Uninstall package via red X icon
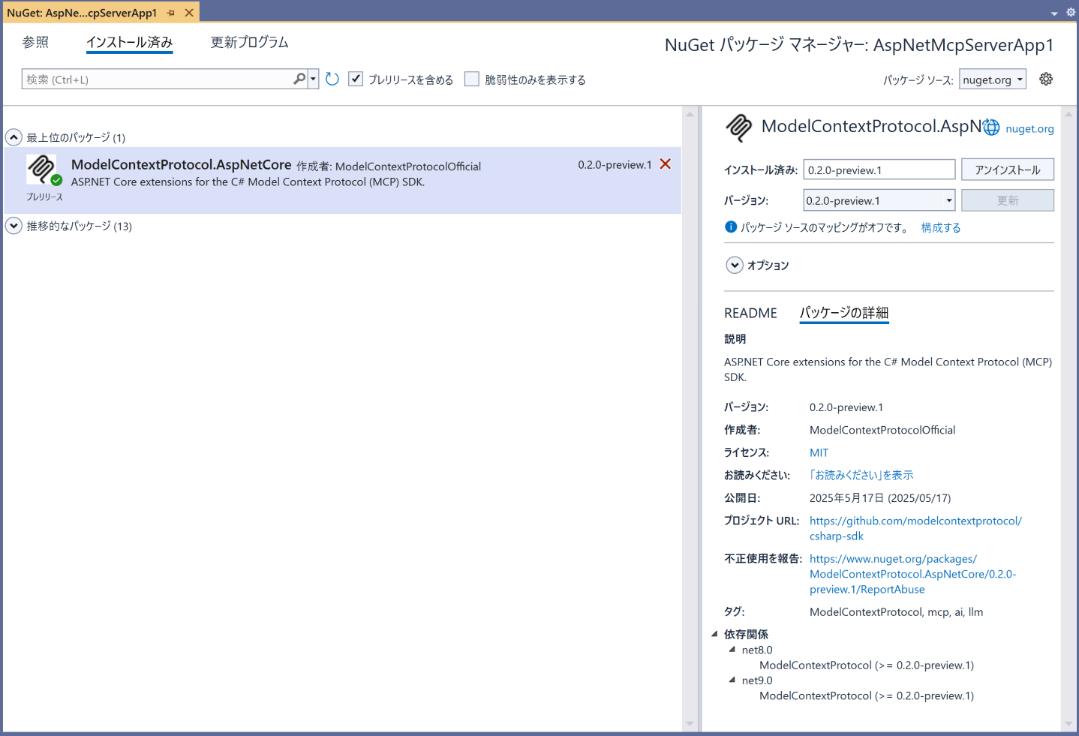 666,164
